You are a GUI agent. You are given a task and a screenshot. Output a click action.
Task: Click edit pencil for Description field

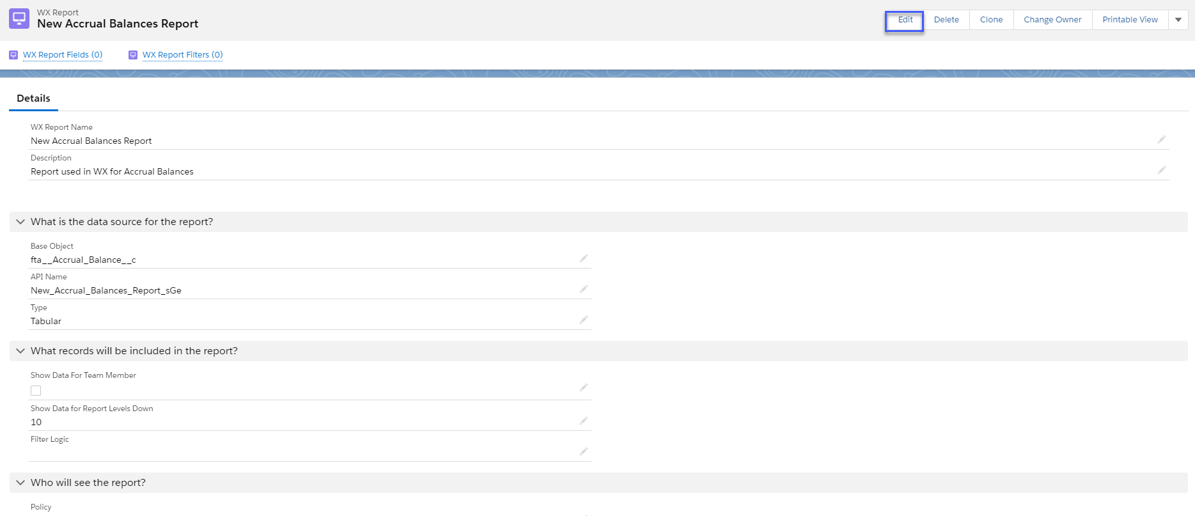1162,170
